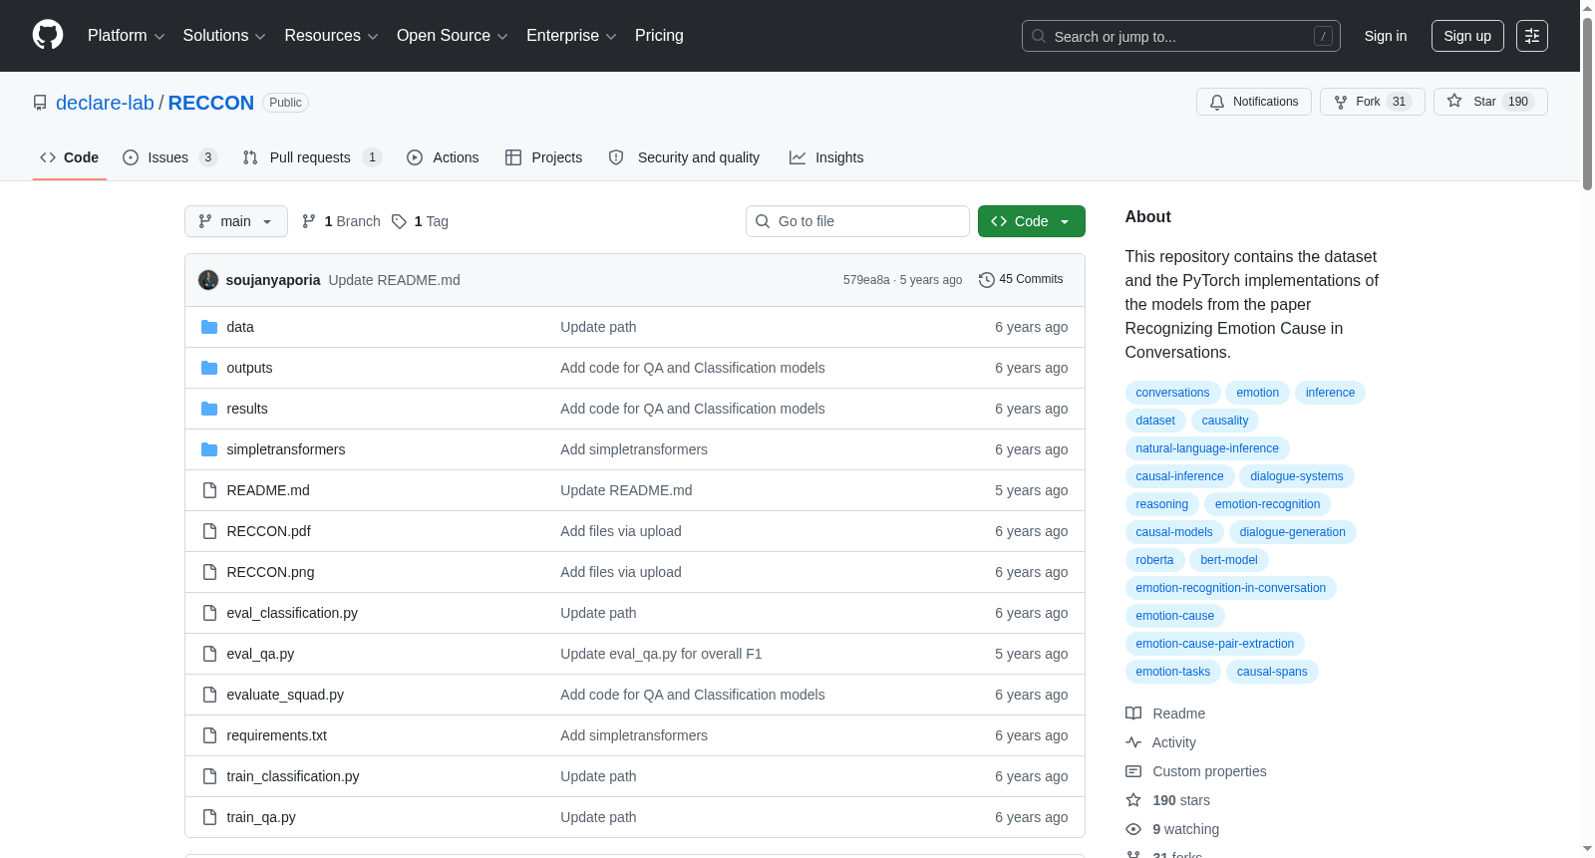Open commit hash 579ea8a
Image resolution: width=1595 pixels, height=858 pixels.
(866, 280)
